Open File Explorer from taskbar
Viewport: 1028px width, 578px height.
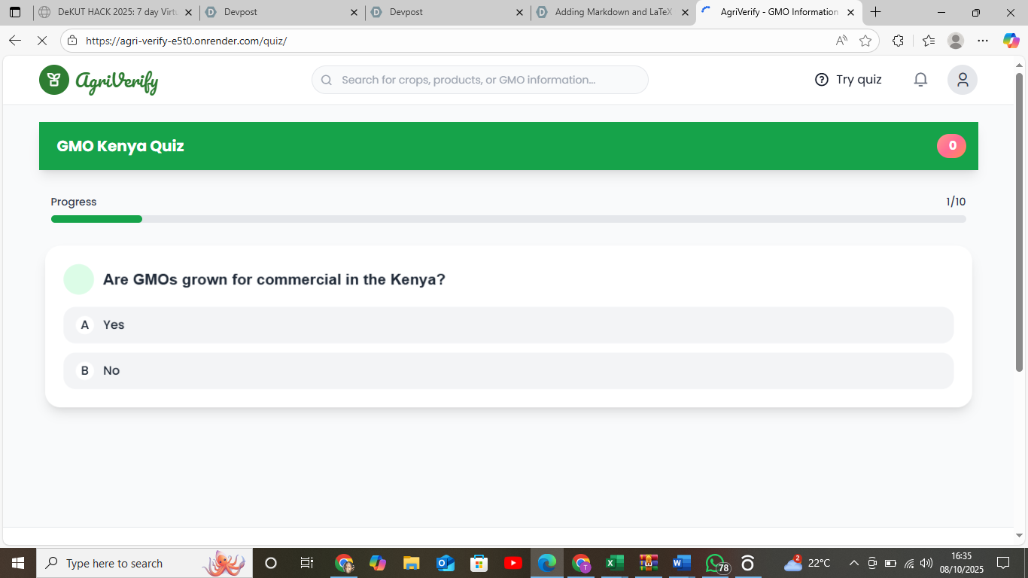[x=411, y=563]
